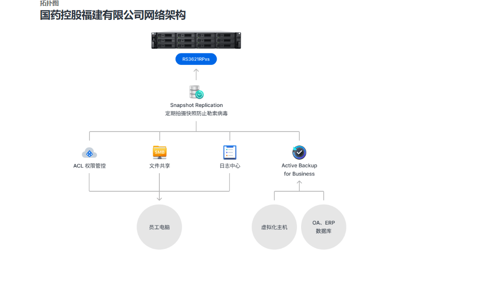485x282 pixels.
Task: Click the 拓扑图 heading text
Action: pyautogui.click(x=49, y=3)
